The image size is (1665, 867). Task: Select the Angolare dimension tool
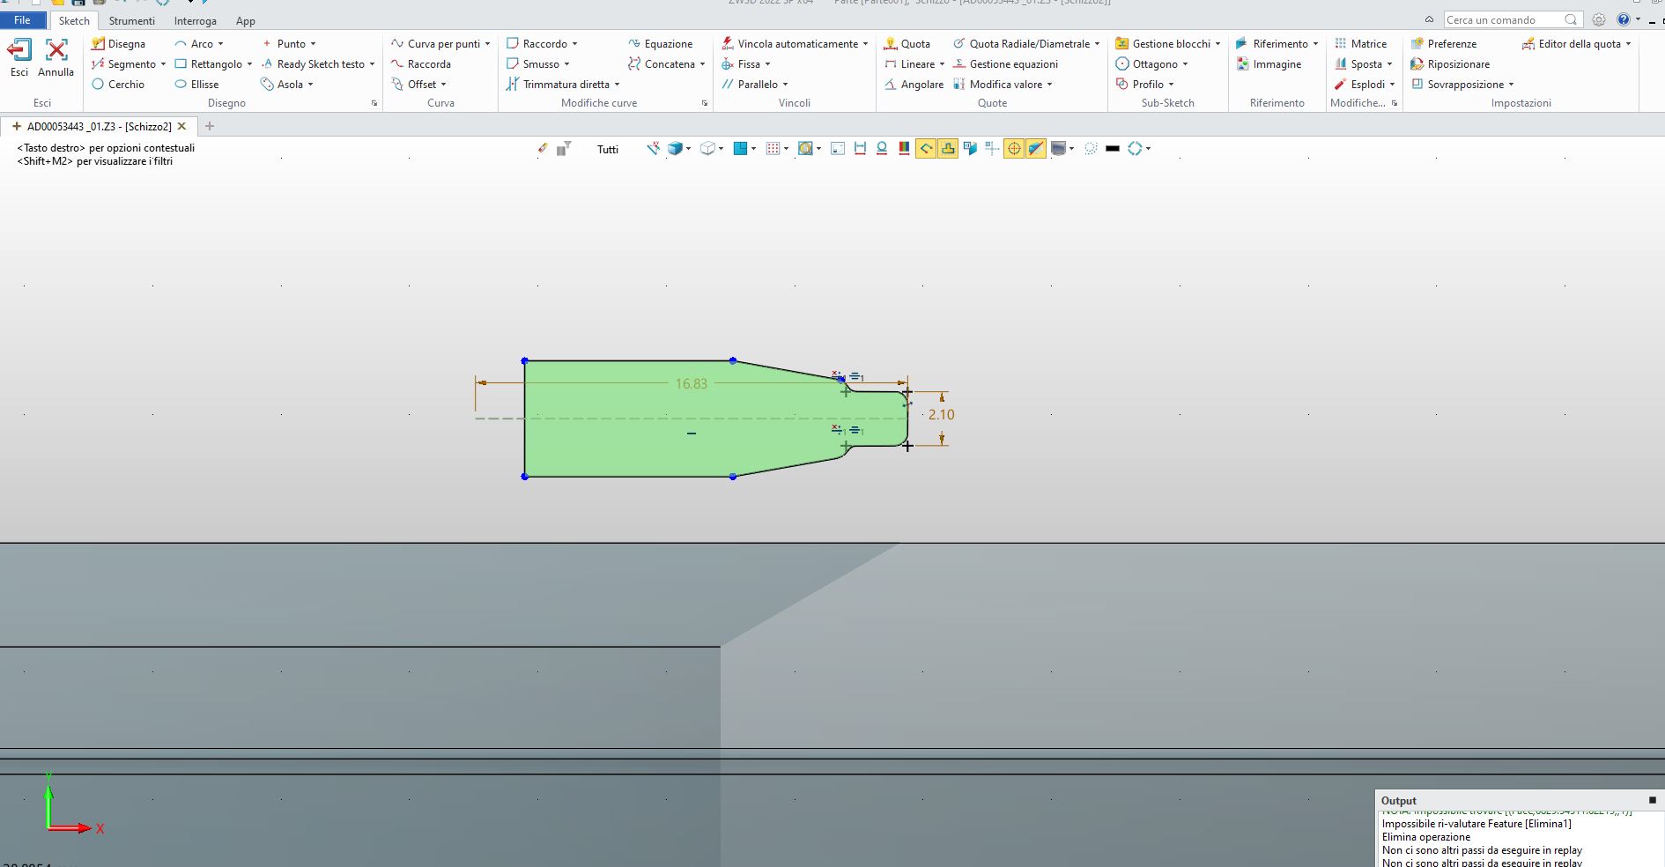point(914,84)
